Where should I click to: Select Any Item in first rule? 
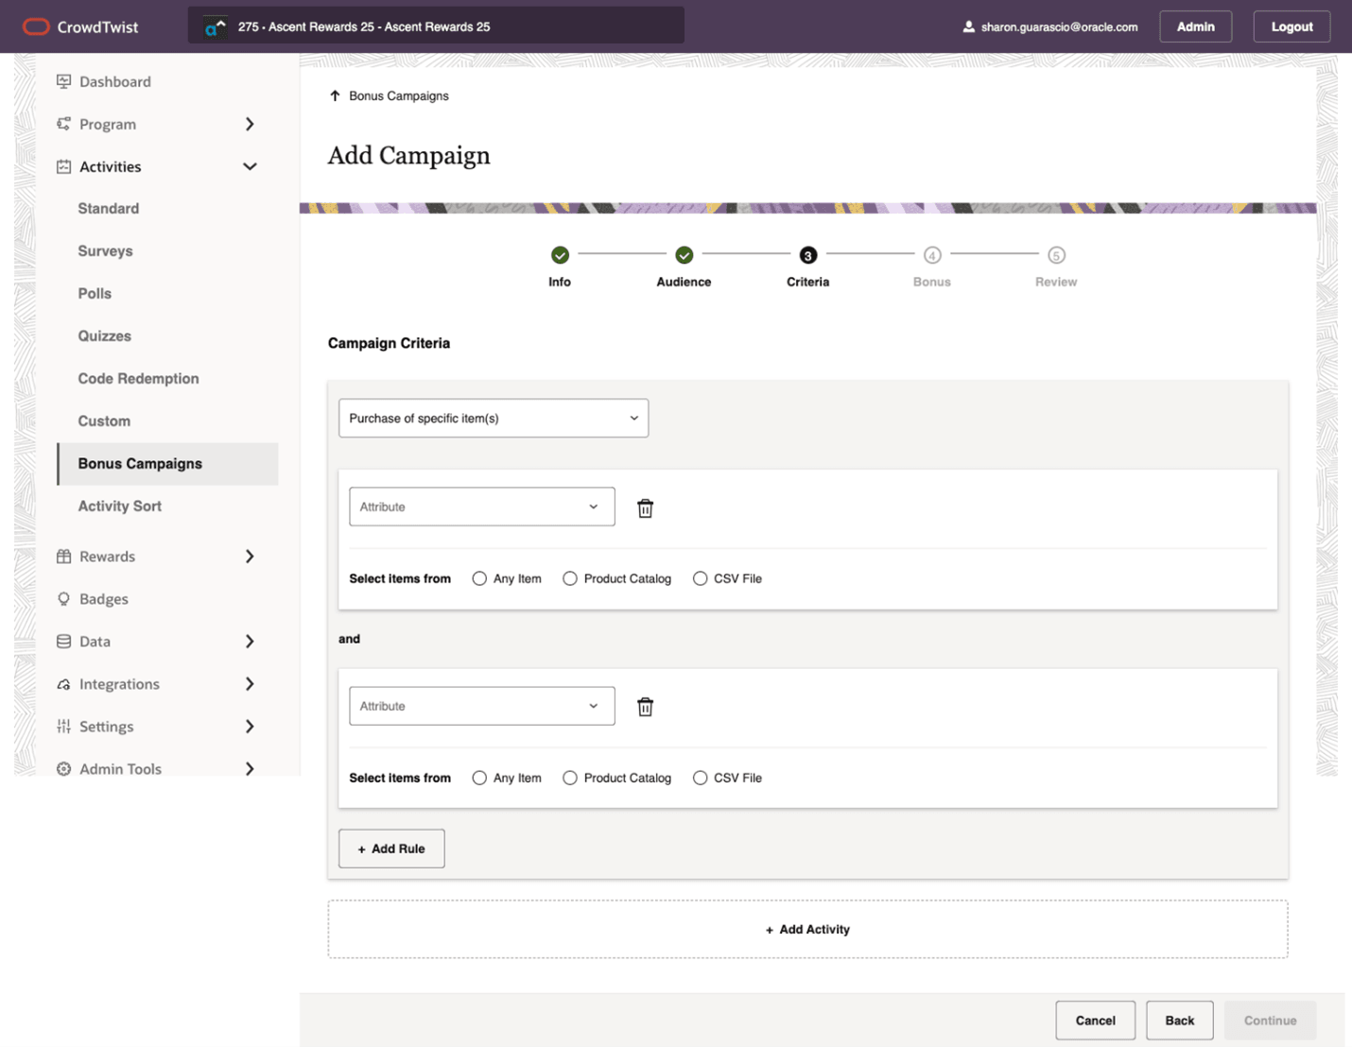point(480,578)
